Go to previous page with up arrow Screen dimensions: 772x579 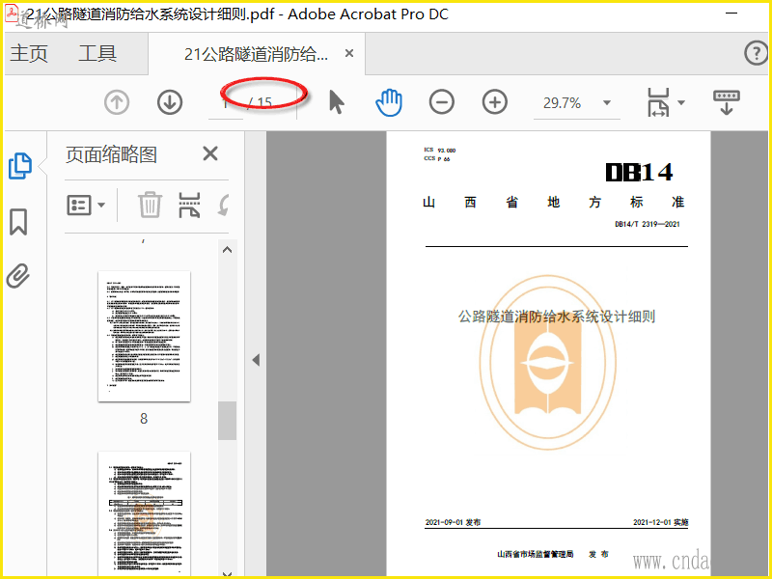(117, 102)
